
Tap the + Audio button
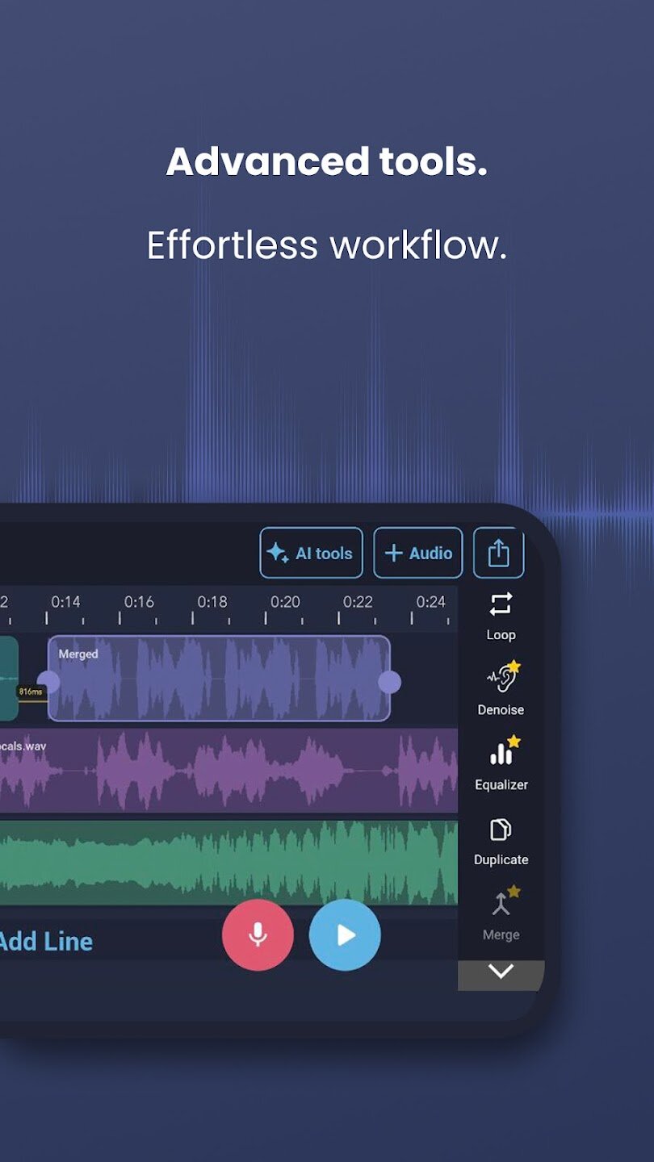tap(417, 553)
